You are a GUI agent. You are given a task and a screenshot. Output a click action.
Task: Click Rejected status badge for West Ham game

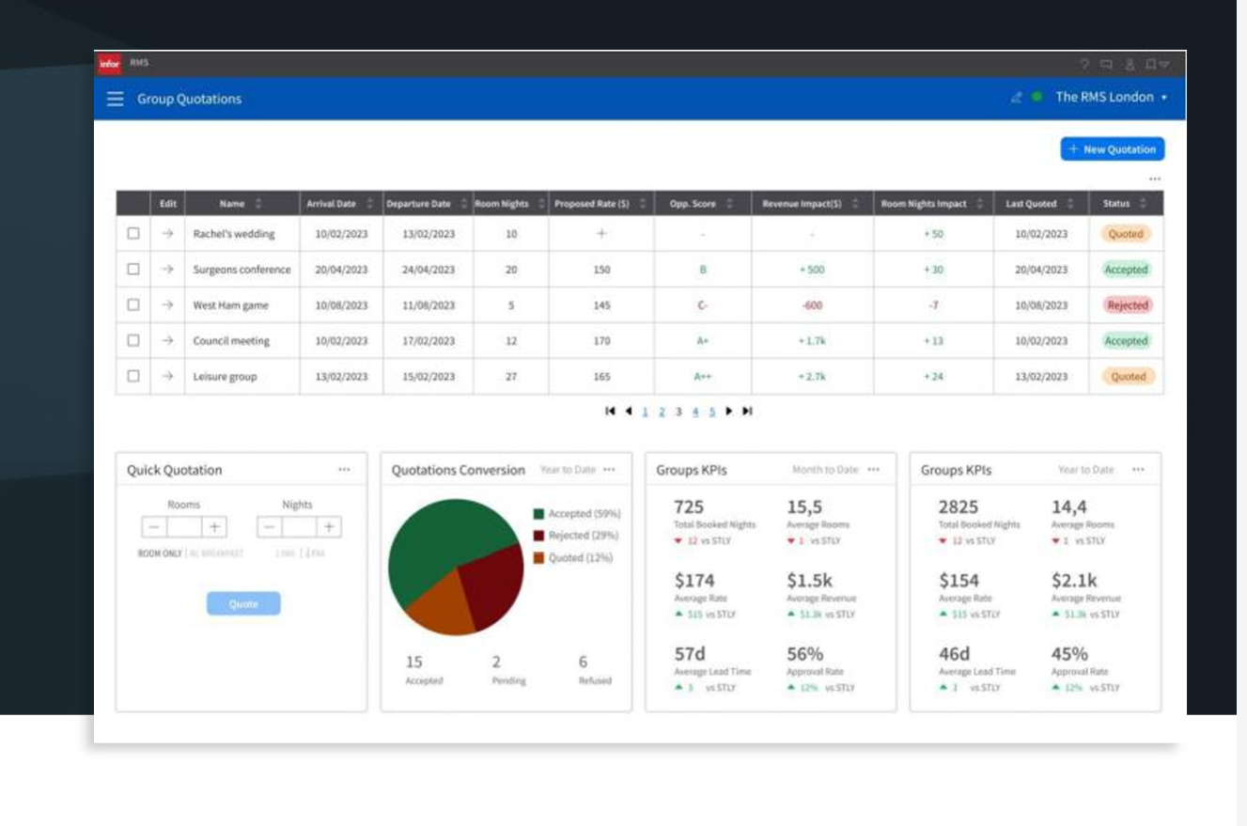1127,305
